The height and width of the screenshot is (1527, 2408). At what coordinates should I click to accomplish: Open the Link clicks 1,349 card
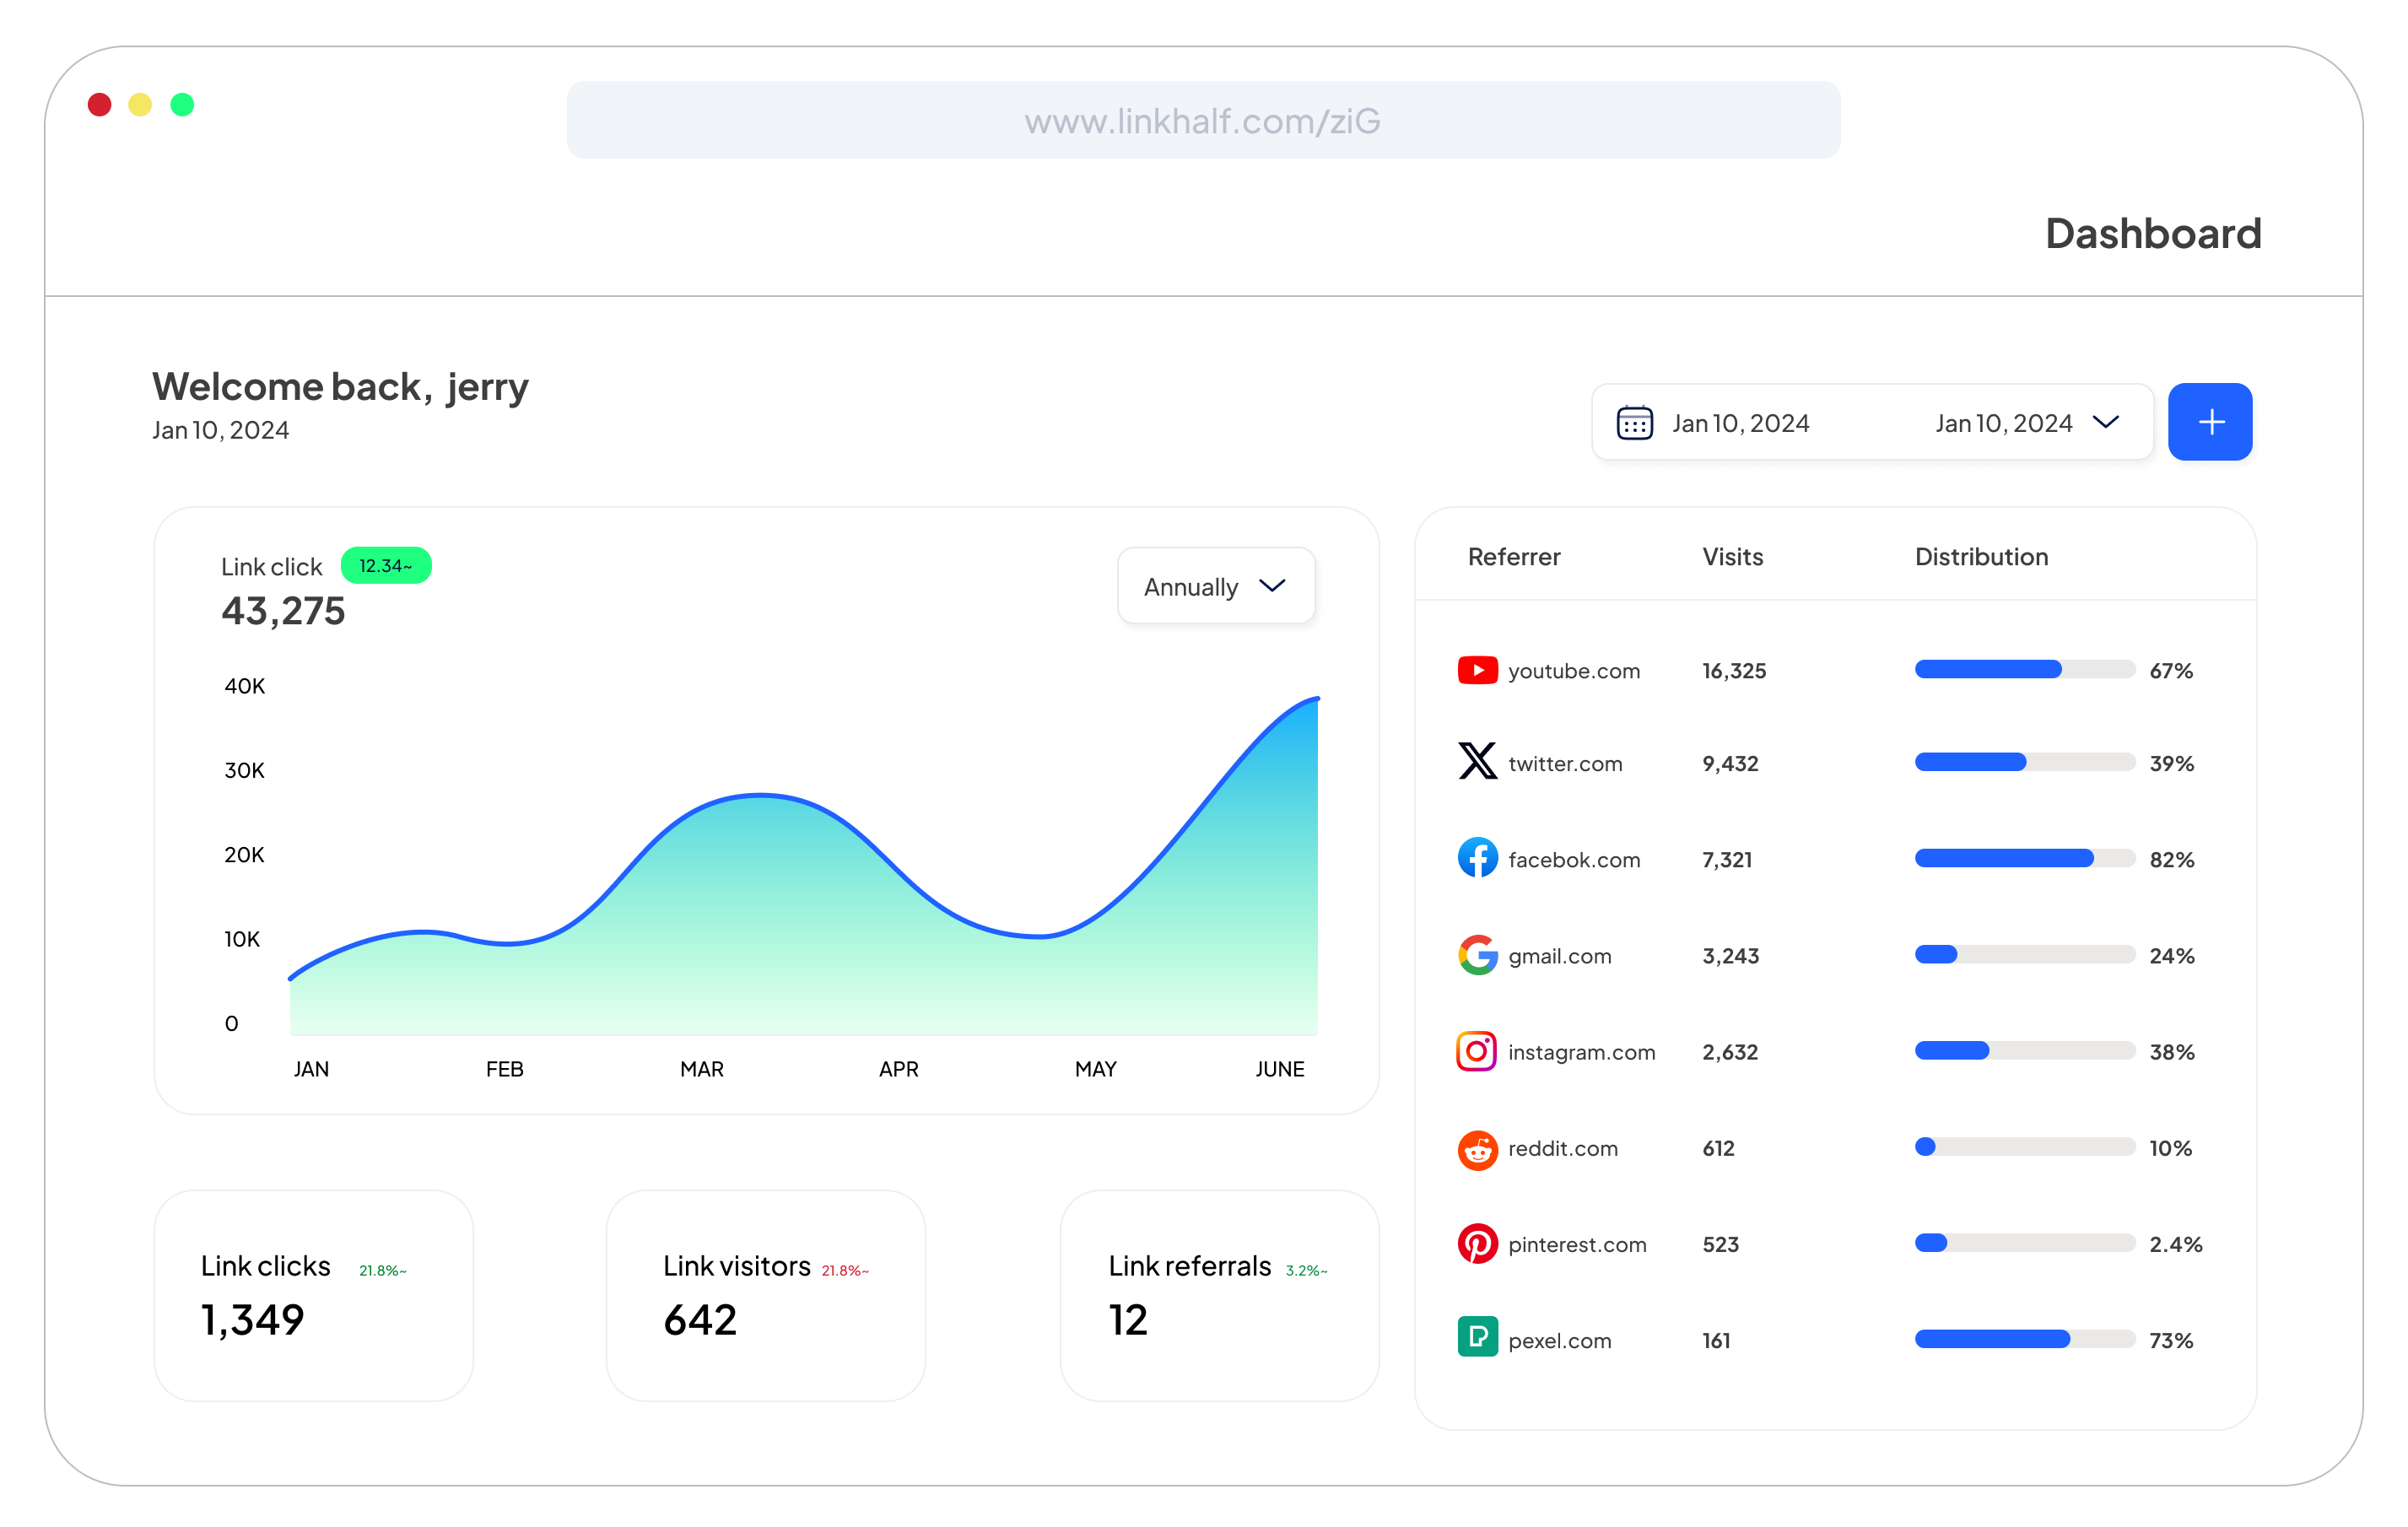(313, 1295)
